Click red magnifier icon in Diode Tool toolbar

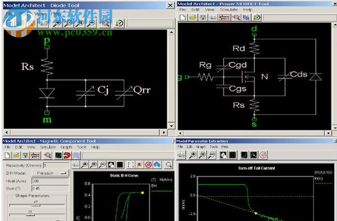tap(105, 23)
